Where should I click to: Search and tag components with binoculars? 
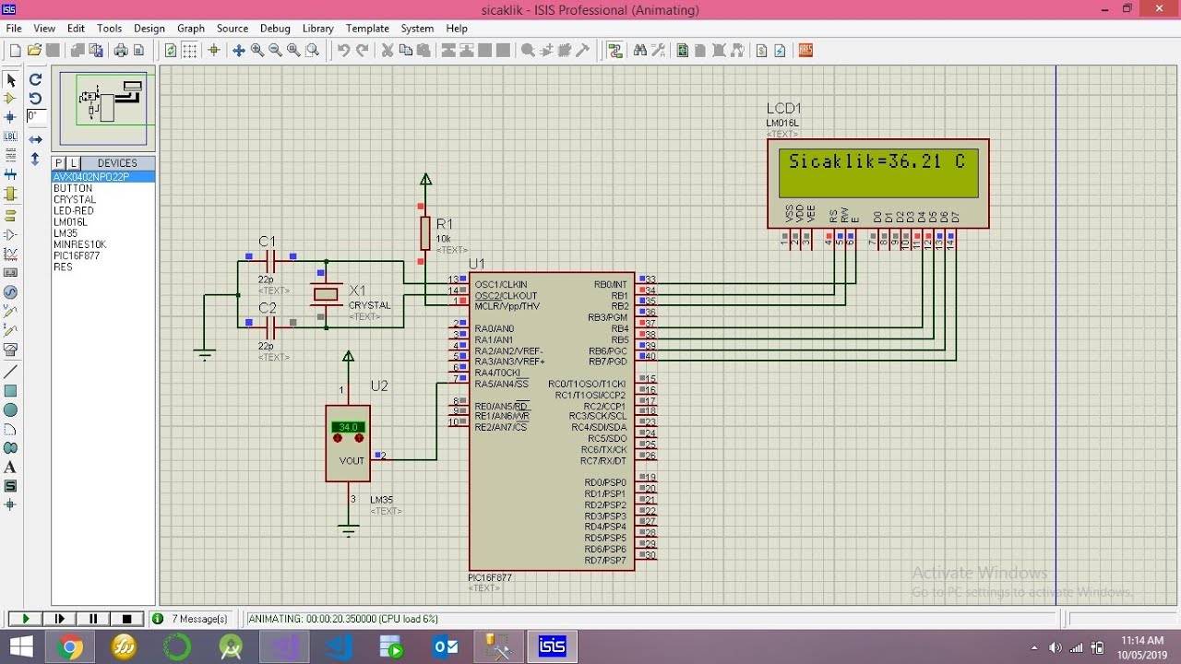(640, 51)
